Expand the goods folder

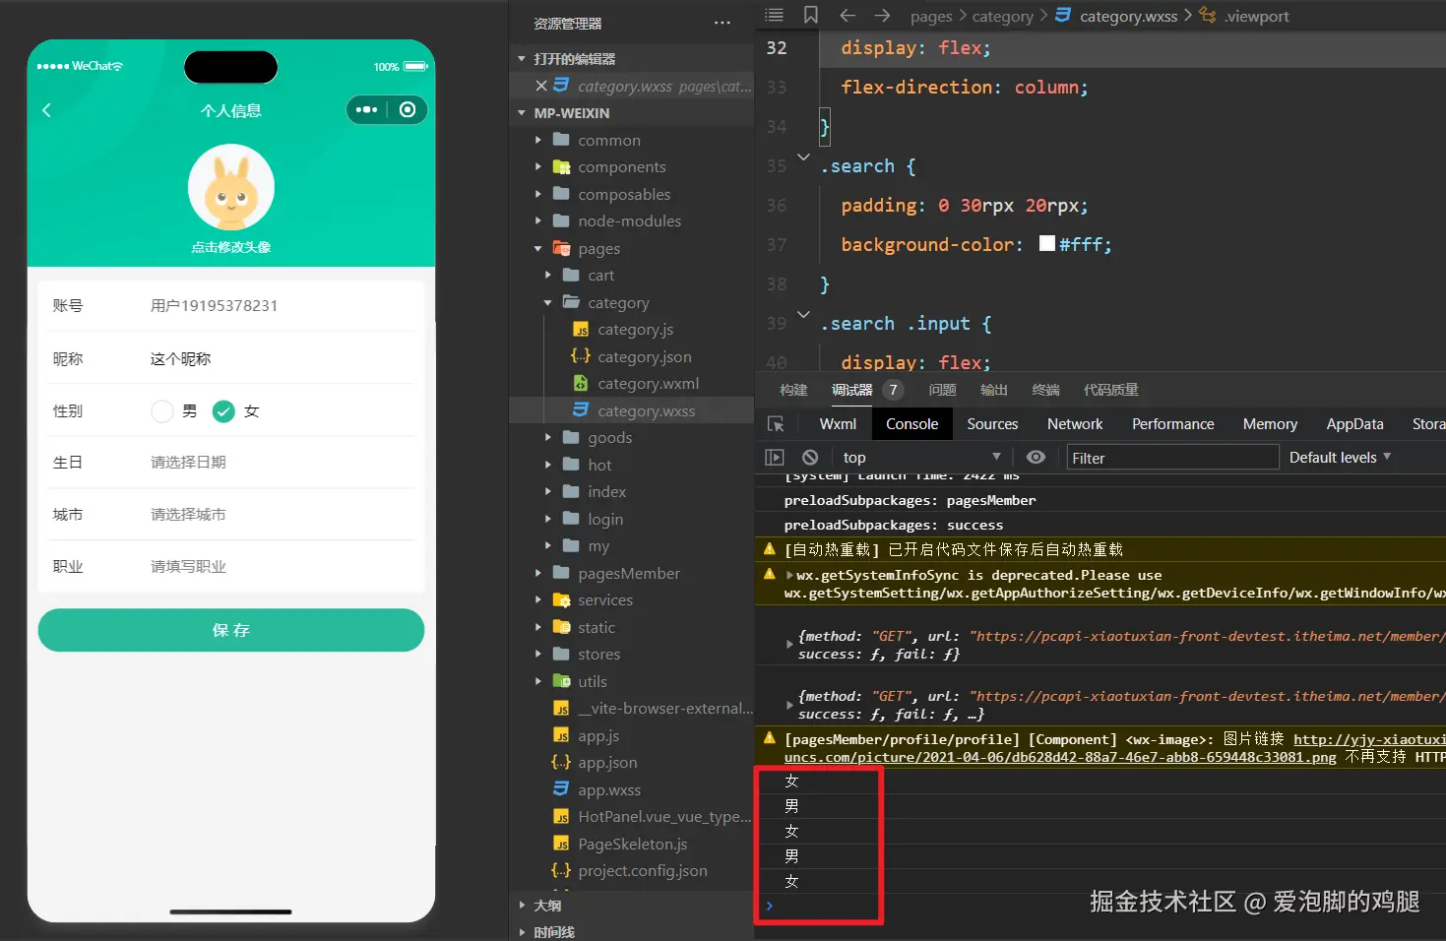tap(548, 438)
